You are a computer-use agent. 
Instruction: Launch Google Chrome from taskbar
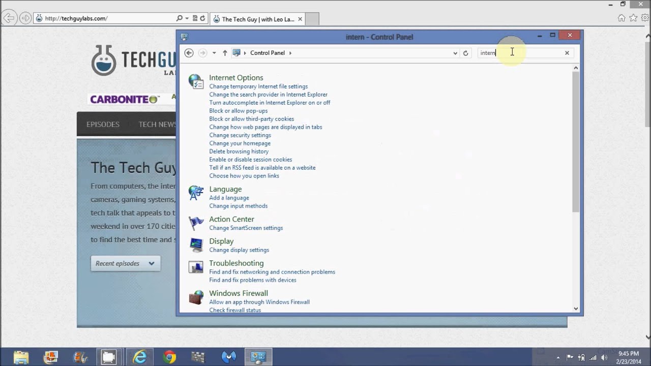click(169, 357)
